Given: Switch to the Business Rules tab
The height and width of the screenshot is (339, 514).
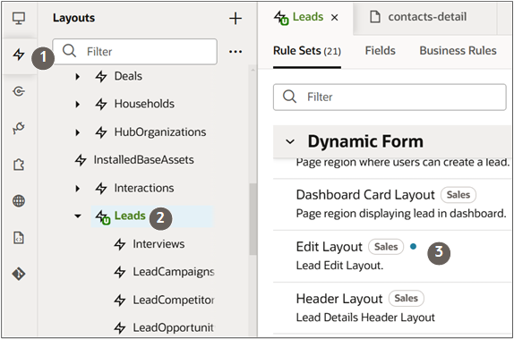Looking at the screenshot, I should point(458,51).
